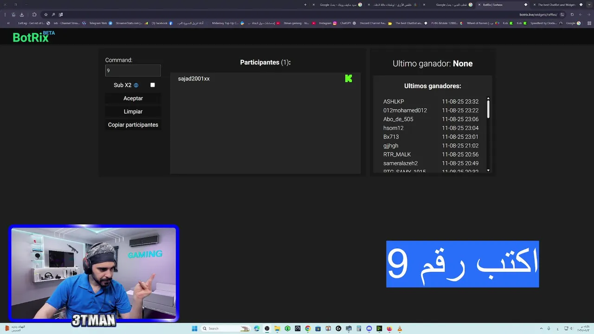
Task: Click the winners list scroll-down arrow
Action: [488, 171]
